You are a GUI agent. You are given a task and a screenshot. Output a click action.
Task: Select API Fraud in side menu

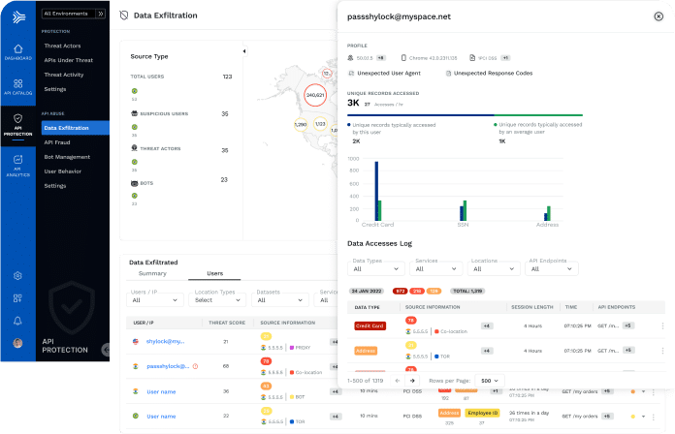click(60, 142)
